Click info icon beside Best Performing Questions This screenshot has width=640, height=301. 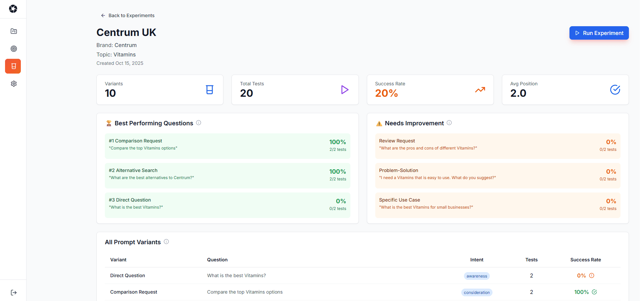[x=199, y=123]
